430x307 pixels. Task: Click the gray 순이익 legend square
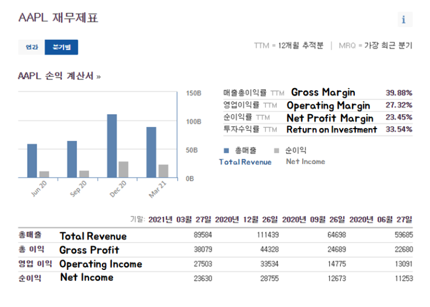tap(277, 151)
